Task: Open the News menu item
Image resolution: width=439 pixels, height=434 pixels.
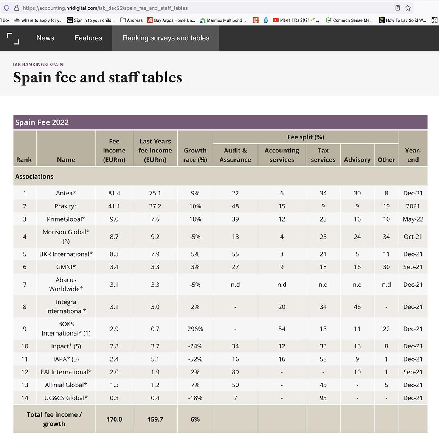Action: point(45,38)
